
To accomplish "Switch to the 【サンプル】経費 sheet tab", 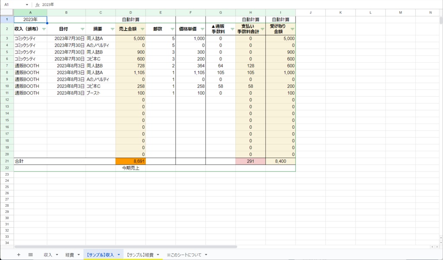I will 140,255.
